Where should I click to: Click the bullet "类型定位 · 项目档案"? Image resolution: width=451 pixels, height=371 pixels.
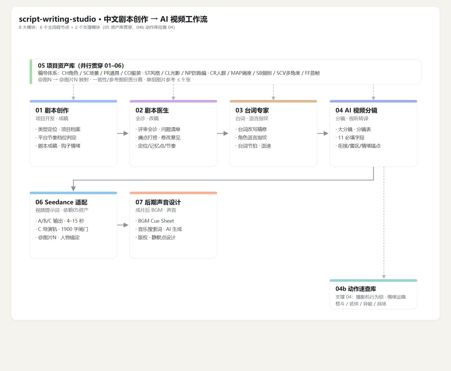(58, 129)
